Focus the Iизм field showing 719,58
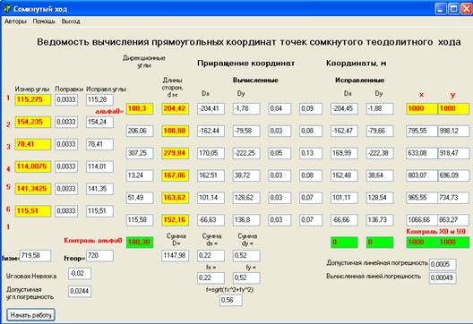473x324 pixels. click(x=35, y=256)
